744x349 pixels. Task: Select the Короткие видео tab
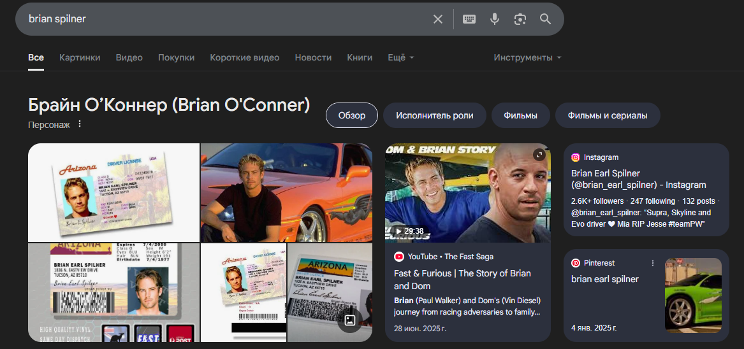pyautogui.click(x=245, y=57)
